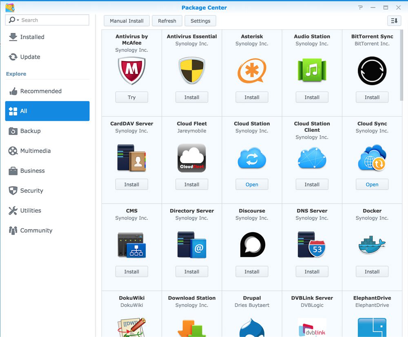Select the Recommended category
The height and width of the screenshot is (337, 408).
pyautogui.click(x=47, y=91)
